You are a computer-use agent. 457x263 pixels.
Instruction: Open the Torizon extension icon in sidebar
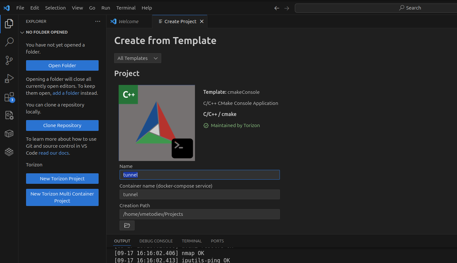coord(9,152)
